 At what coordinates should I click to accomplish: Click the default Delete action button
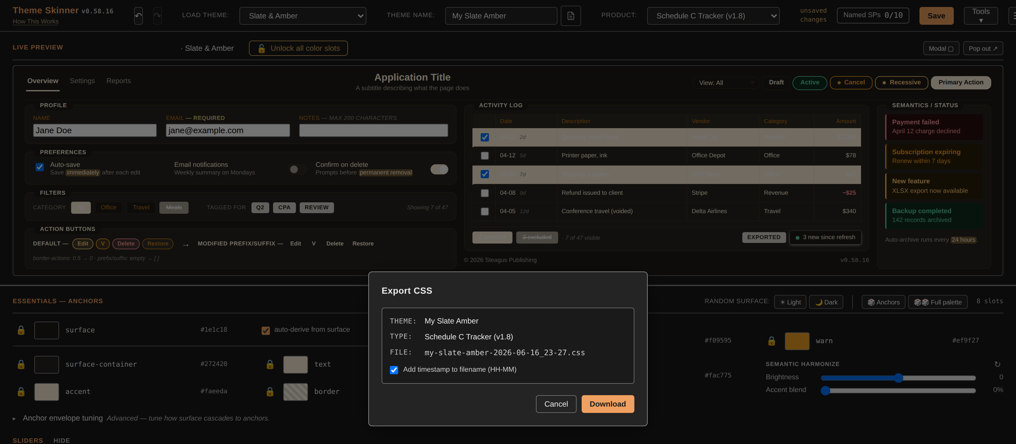click(126, 244)
